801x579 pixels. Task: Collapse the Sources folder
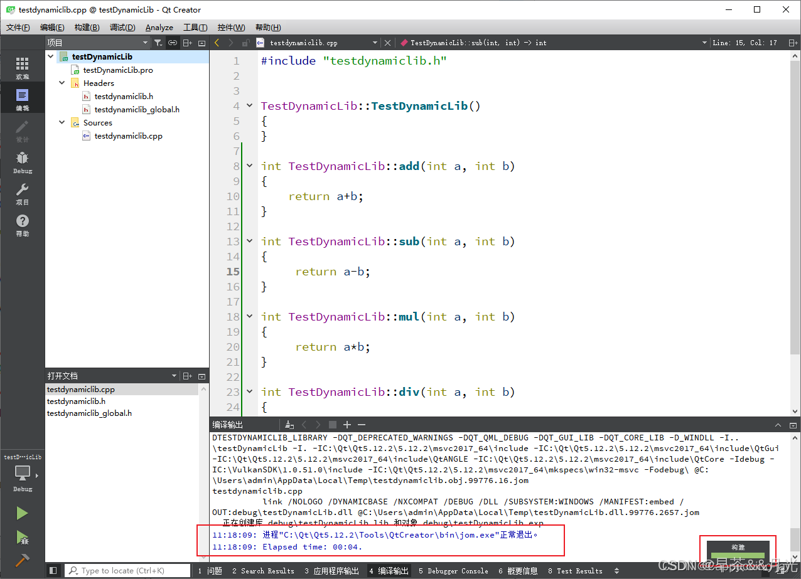[x=62, y=123]
